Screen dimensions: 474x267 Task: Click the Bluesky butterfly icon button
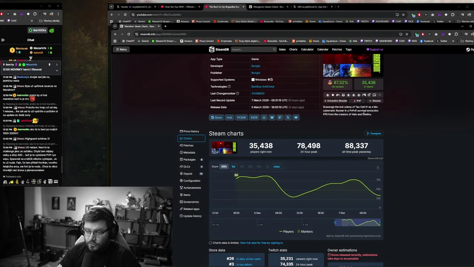pyautogui.click(x=272, y=118)
